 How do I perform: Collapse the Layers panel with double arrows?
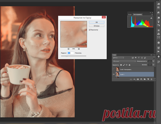pos(151,55)
